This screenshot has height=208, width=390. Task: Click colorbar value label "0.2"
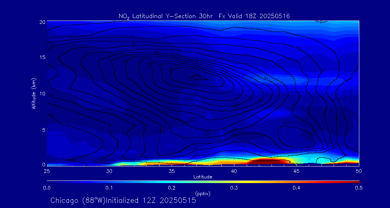[x=172, y=188]
